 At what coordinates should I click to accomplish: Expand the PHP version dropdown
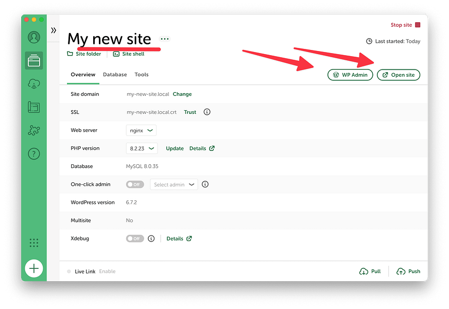[x=142, y=148]
